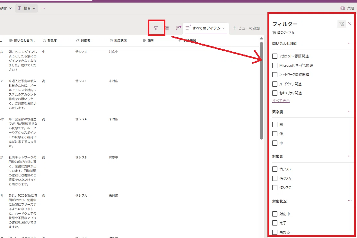Open more options for 対応者 filter section
This screenshot has width=357, height=238.
(x=350, y=156)
